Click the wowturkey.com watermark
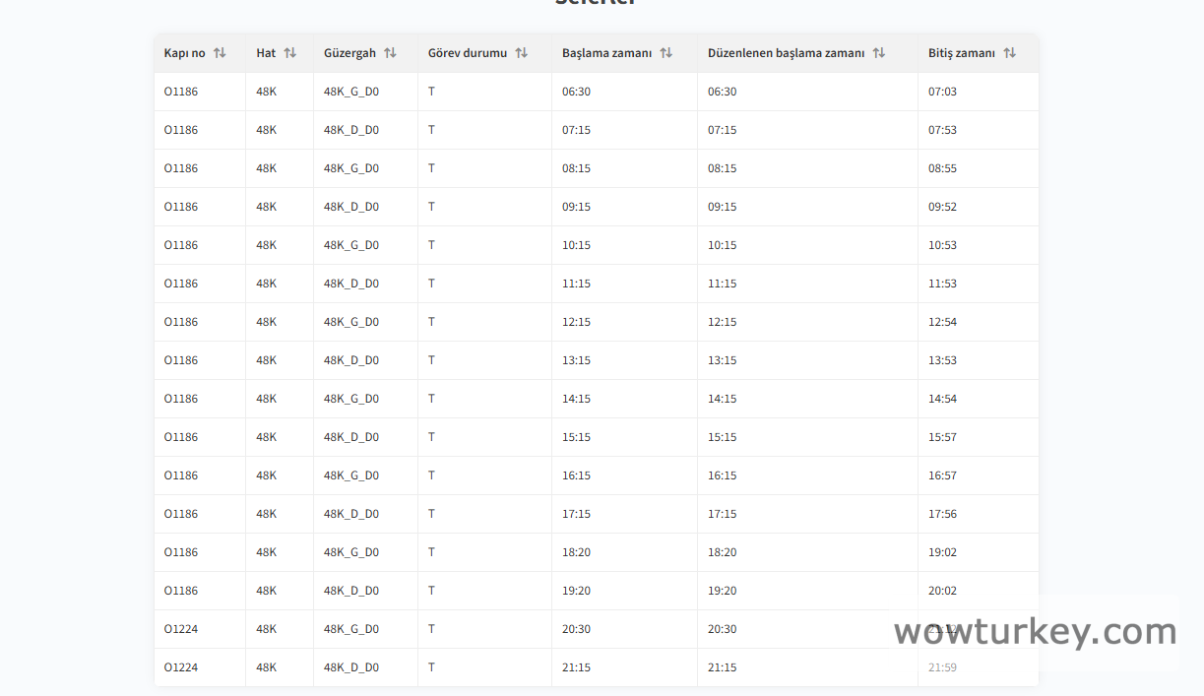Image resolution: width=1204 pixels, height=696 pixels. (1035, 632)
